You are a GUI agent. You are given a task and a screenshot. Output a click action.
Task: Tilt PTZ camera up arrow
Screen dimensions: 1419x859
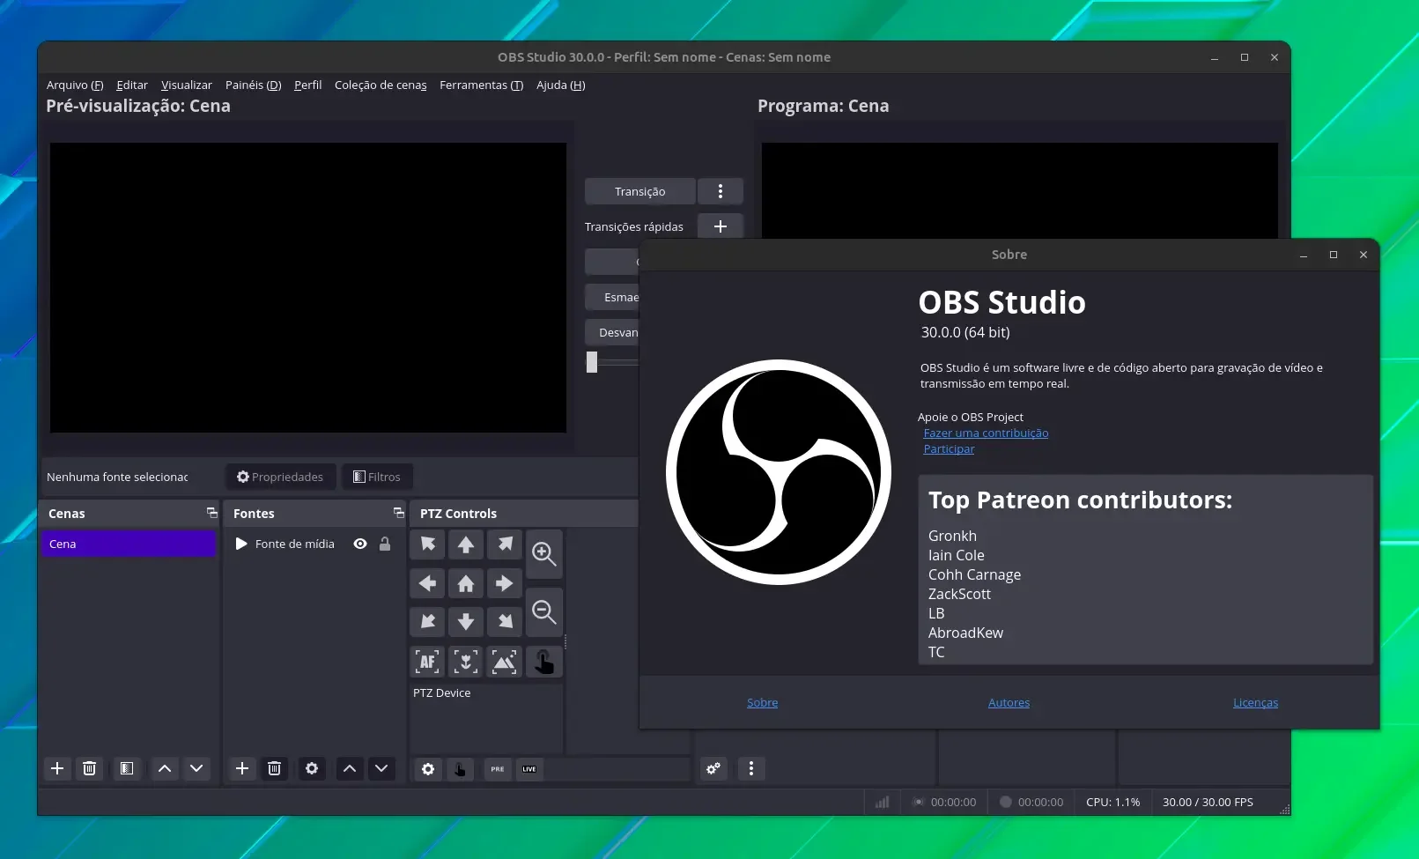[466, 544]
